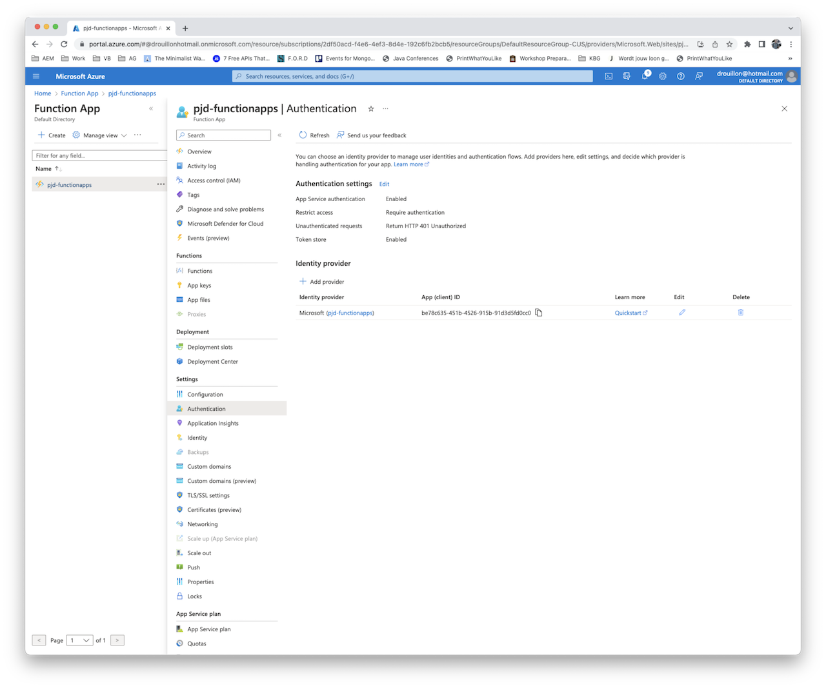826x688 pixels.
Task: Open the AEM bookmarks folder
Action: pyautogui.click(x=43, y=59)
